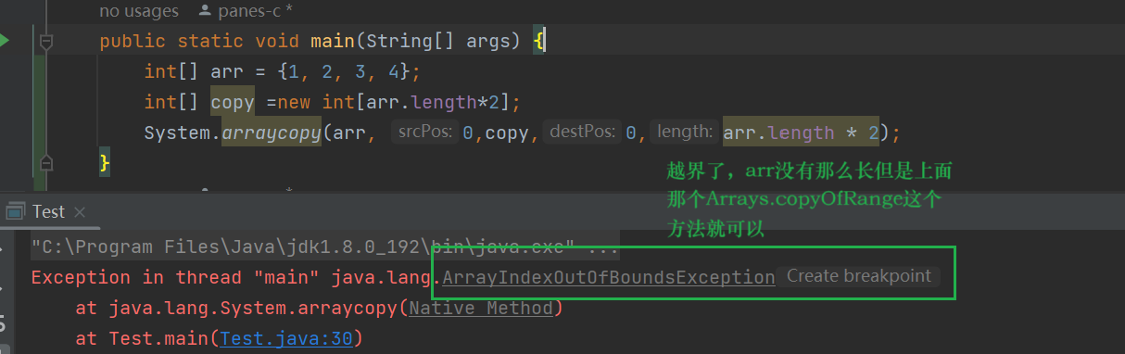This screenshot has height=354, width=1125.
Task: Click the 'panes-c *' author hint
Action: pos(246,11)
